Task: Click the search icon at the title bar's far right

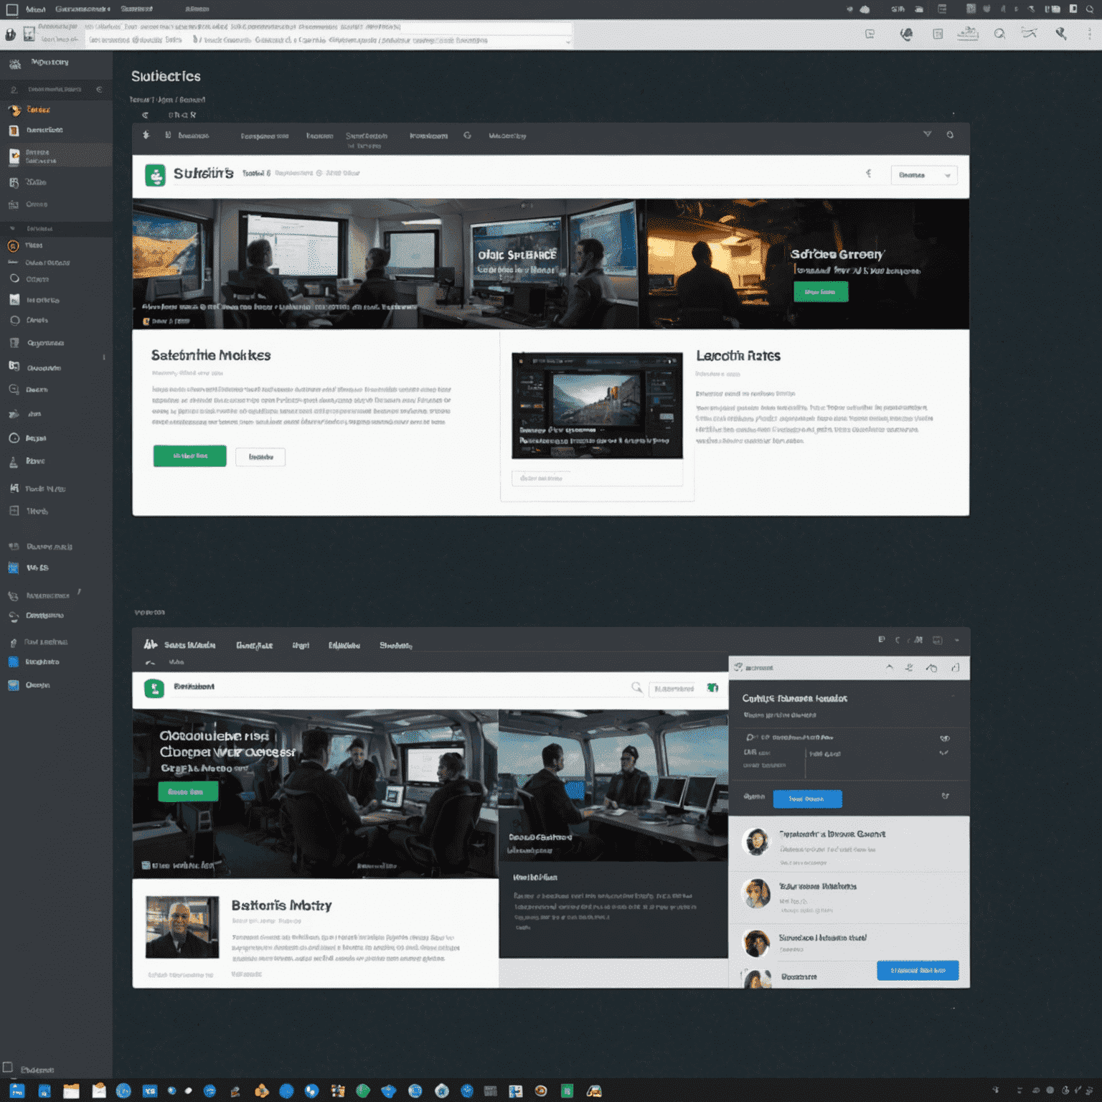Action: click(1090, 9)
